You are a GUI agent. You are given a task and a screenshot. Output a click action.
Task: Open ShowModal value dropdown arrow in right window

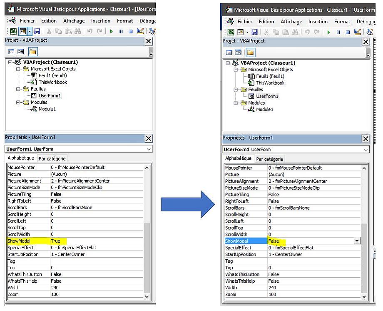tap(356, 241)
